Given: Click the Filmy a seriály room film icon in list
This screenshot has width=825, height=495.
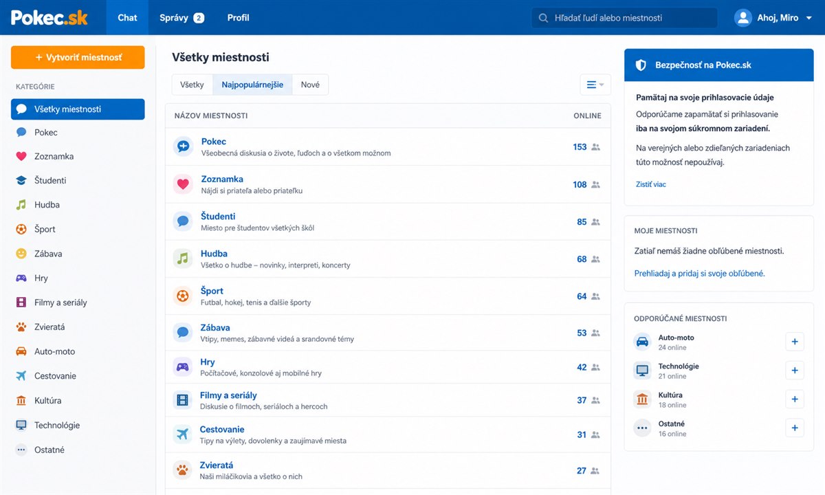Looking at the screenshot, I should [183, 400].
